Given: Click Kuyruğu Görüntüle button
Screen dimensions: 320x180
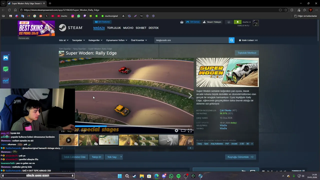Looking at the screenshot, I should click(240, 157).
